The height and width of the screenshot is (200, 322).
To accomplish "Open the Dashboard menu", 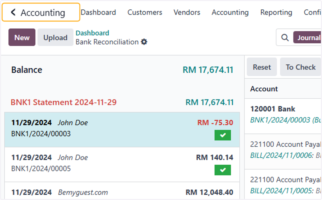I will pos(98,12).
